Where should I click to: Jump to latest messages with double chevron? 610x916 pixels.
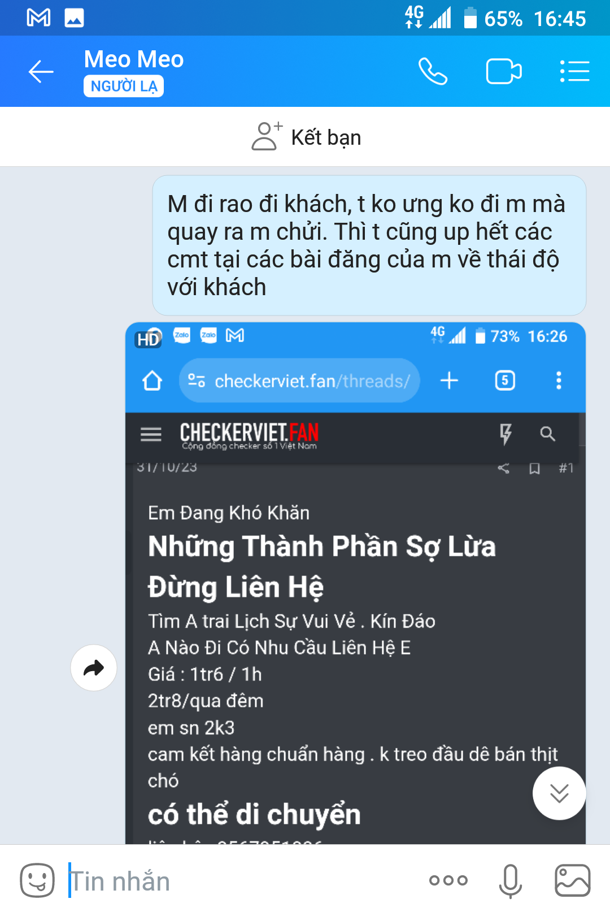tap(559, 793)
